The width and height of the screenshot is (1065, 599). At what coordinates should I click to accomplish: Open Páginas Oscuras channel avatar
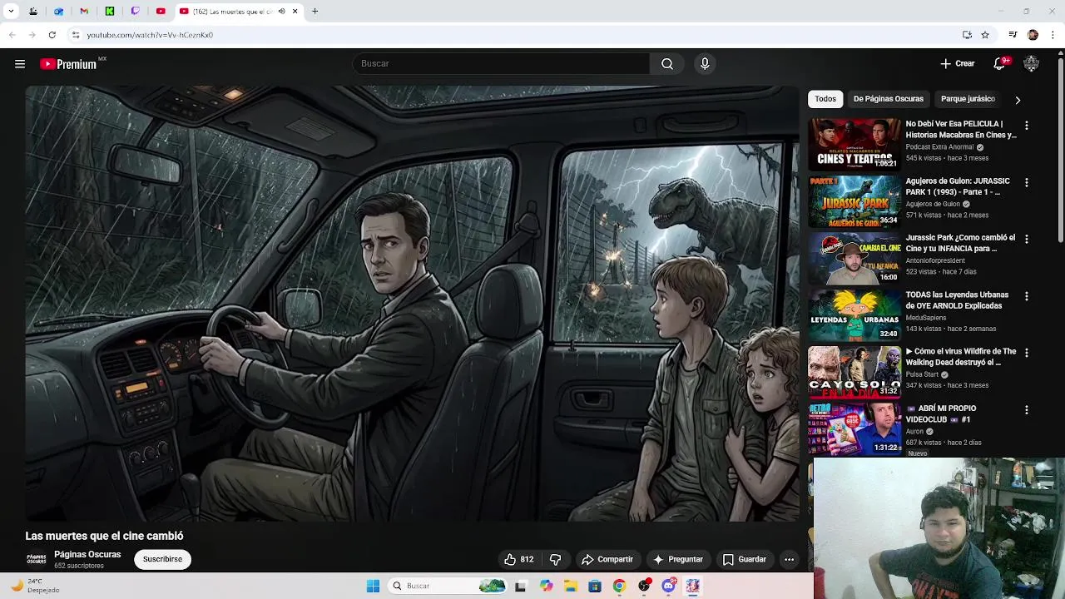point(37,559)
